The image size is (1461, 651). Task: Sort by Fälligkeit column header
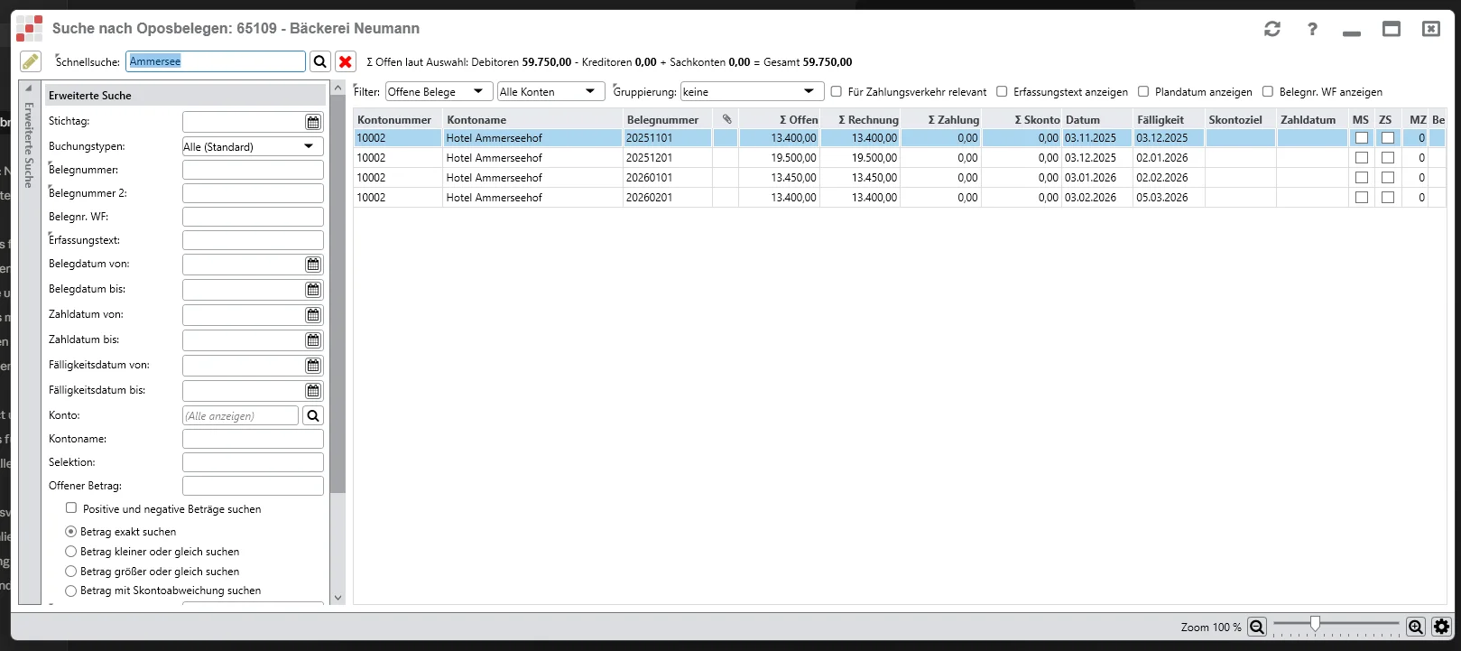click(x=1169, y=119)
